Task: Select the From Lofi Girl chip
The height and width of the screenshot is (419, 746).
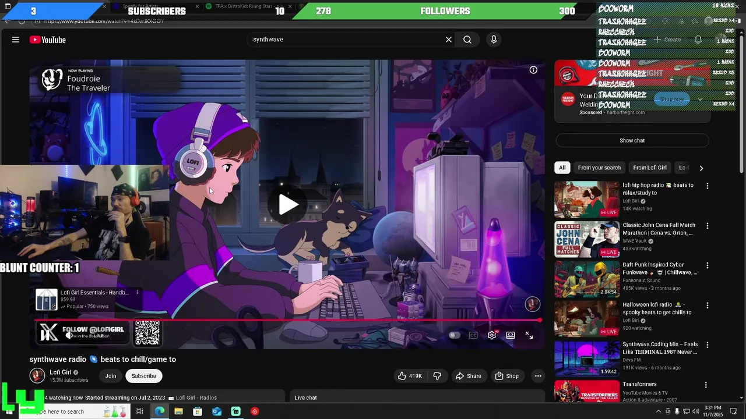Action: pos(650,168)
